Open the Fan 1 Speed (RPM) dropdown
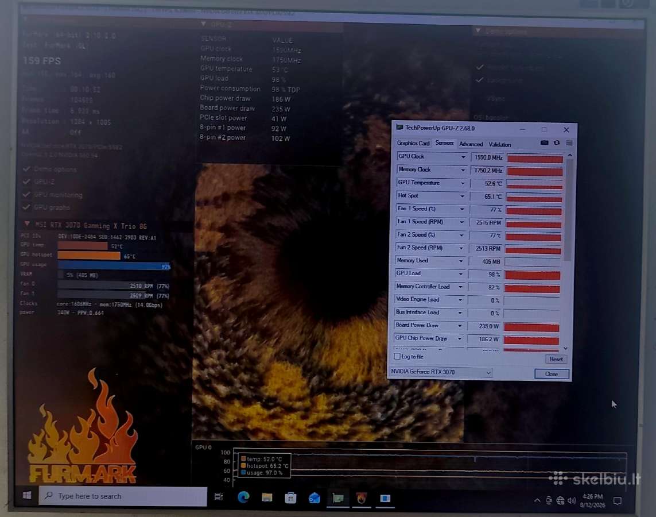The width and height of the screenshot is (656, 517). point(461,222)
